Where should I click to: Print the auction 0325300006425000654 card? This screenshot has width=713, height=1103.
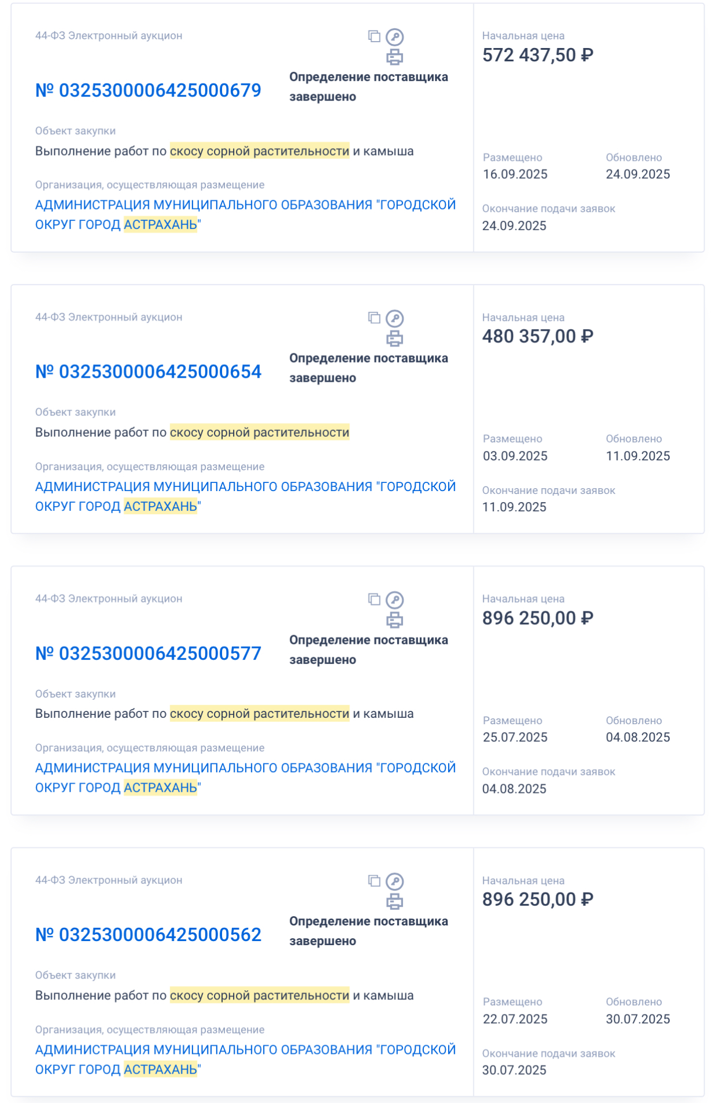394,338
